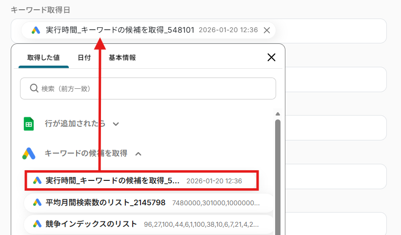
Task: Click Google Ads icon on 競争インデックス row
Action: pyautogui.click(x=38, y=224)
